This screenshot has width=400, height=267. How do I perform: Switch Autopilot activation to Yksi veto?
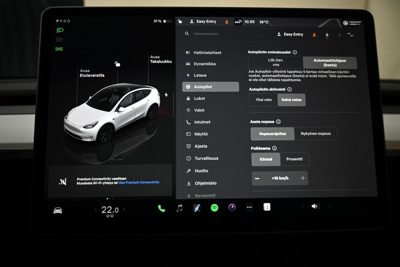pyautogui.click(x=264, y=100)
